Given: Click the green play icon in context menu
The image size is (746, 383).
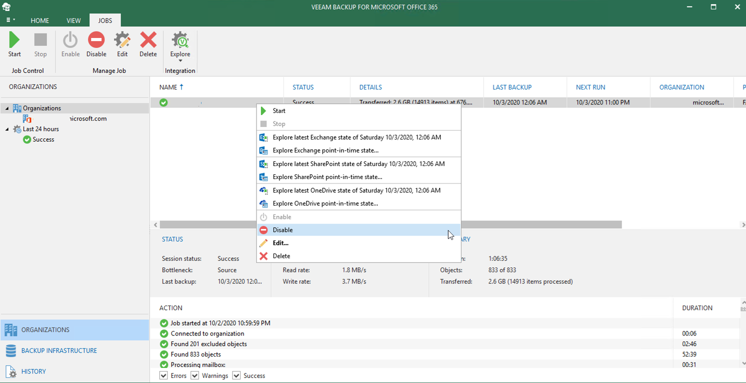Looking at the screenshot, I should (x=263, y=111).
